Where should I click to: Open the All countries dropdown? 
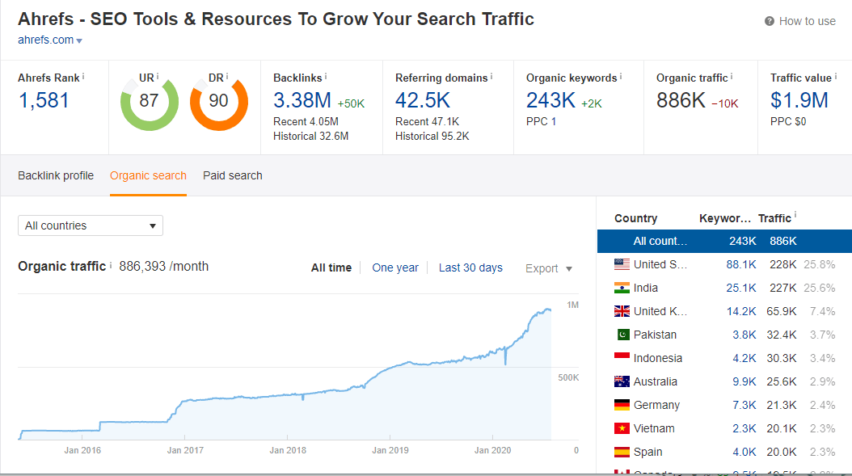[x=90, y=225]
